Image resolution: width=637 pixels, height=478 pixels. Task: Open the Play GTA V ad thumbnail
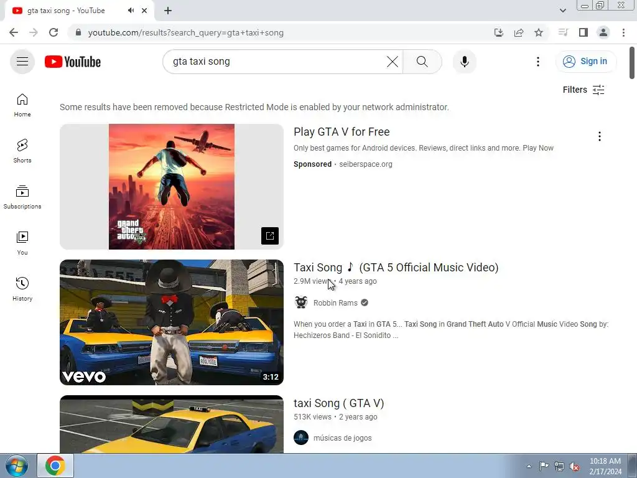coord(172,187)
